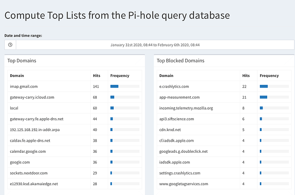The width and height of the screenshot is (295, 195).
Task: Select calendar.google.com domain row
Action: [28, 151]
